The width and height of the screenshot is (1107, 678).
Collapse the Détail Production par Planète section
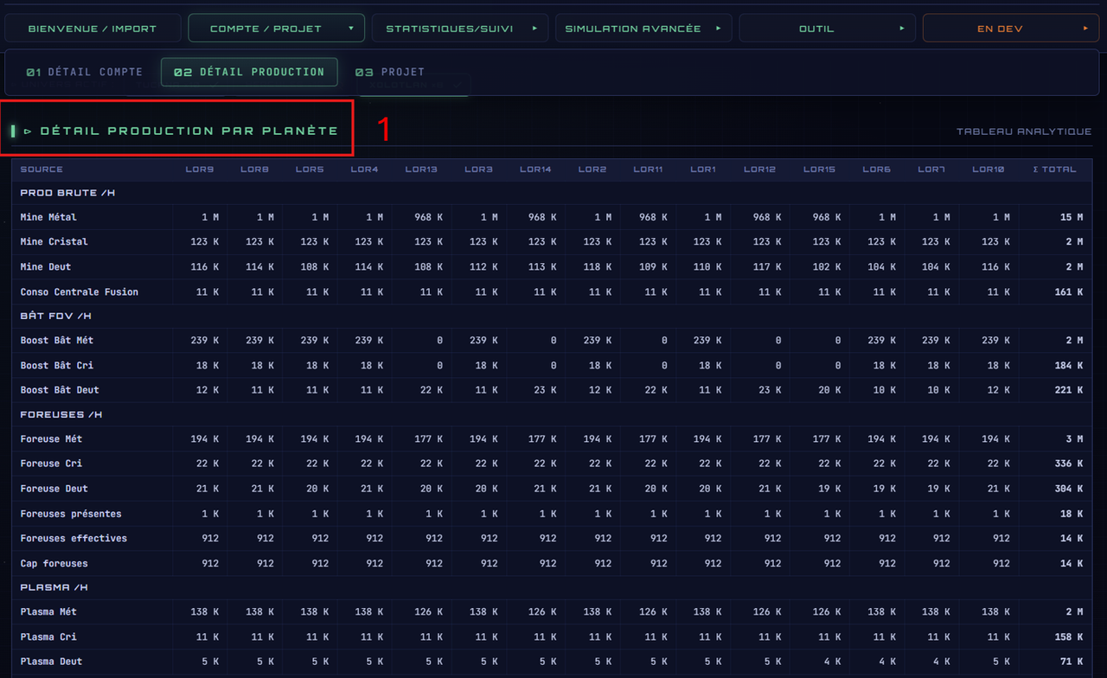click(181, 131)
